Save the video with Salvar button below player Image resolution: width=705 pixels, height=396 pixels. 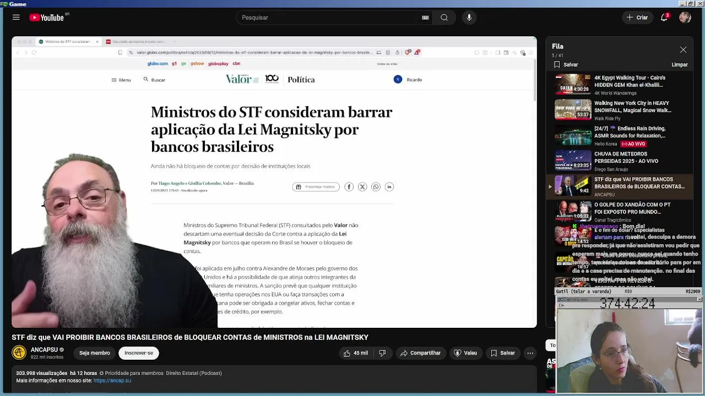point(502,353)
